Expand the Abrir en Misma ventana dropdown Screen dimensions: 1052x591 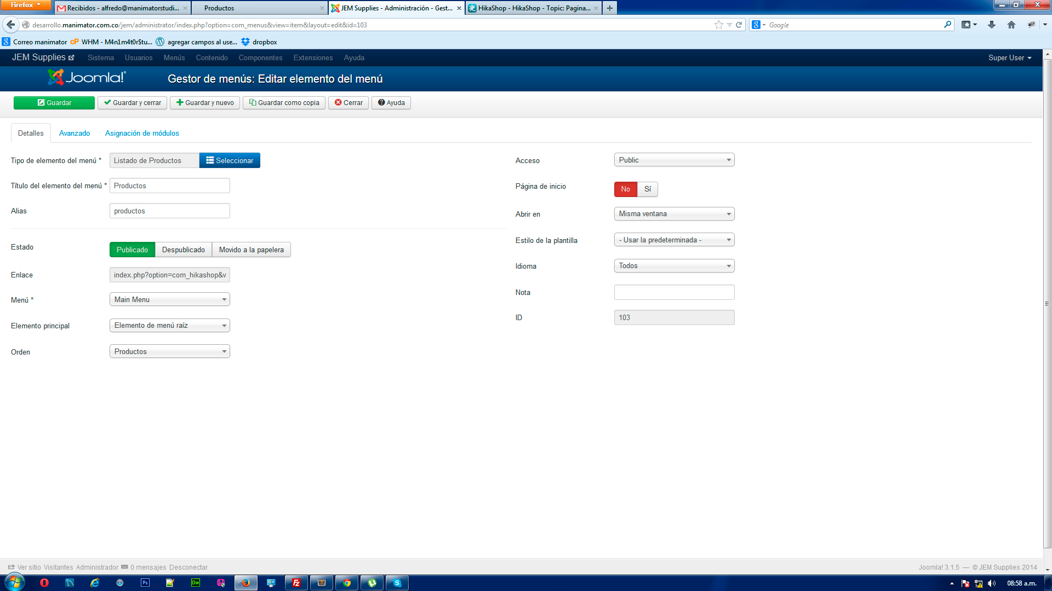674,213
